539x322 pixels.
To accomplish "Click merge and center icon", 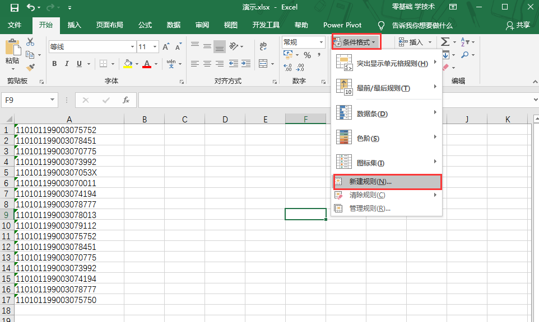I will tap(263, 64).
